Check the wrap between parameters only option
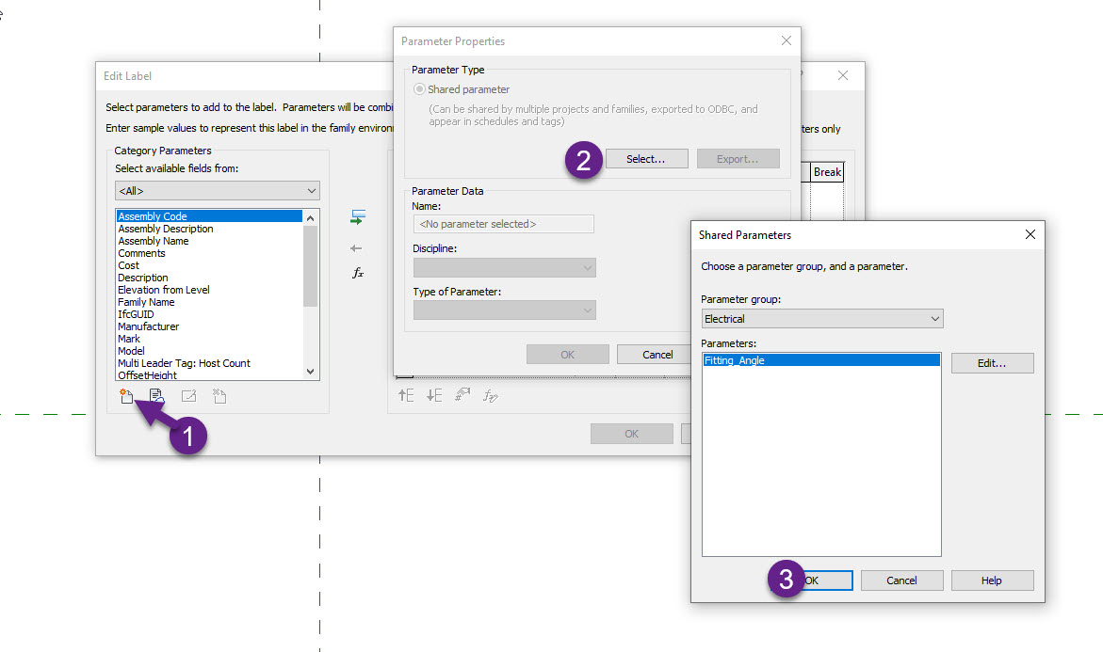Screen dimensions: 1103x652 coord(823,129)
